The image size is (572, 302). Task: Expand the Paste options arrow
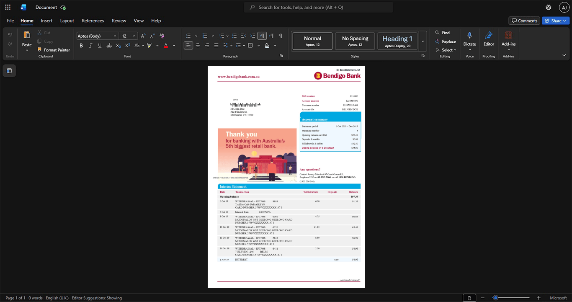click(27, 50)
